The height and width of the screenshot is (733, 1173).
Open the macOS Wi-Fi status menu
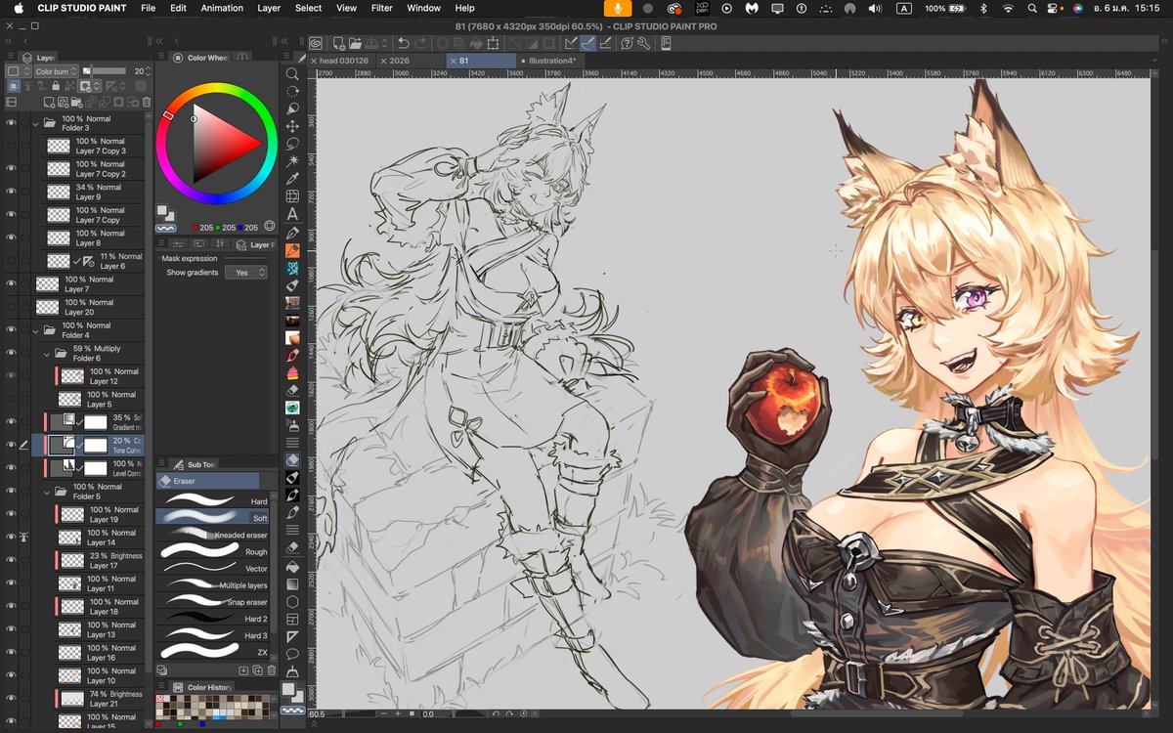coord(1008,8)
